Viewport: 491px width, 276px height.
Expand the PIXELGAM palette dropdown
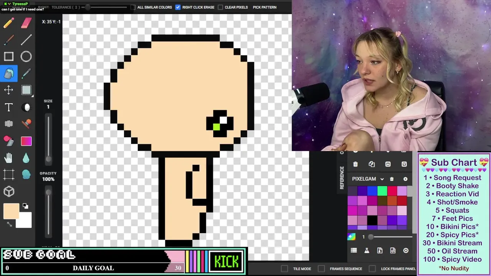tap(382, 179)
